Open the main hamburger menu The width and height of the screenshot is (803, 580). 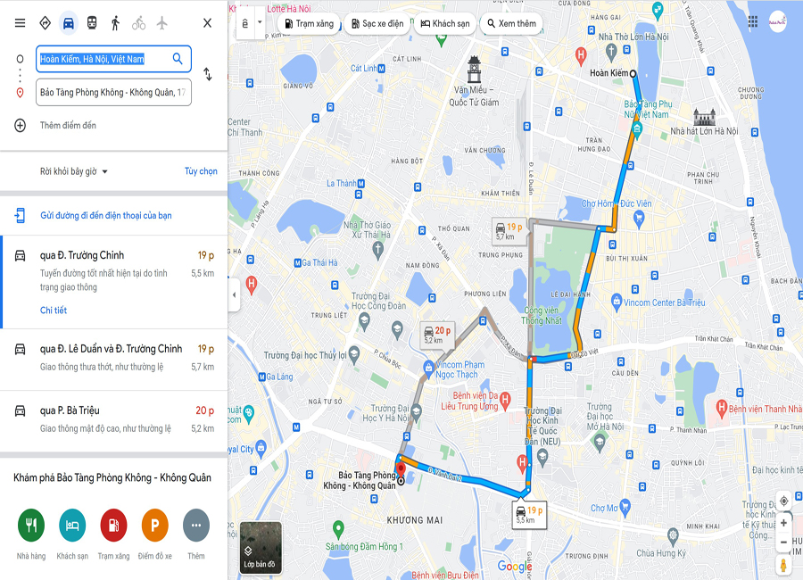coord(20,23)
